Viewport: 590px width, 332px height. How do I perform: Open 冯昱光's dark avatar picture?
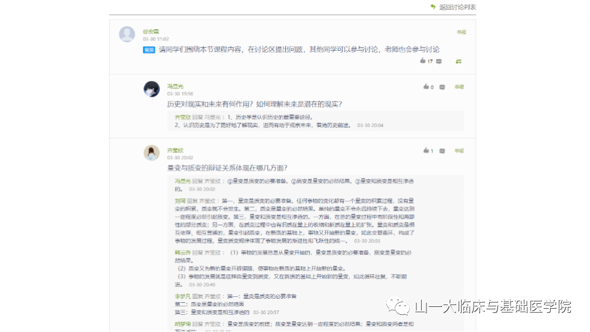coord(152,89)
